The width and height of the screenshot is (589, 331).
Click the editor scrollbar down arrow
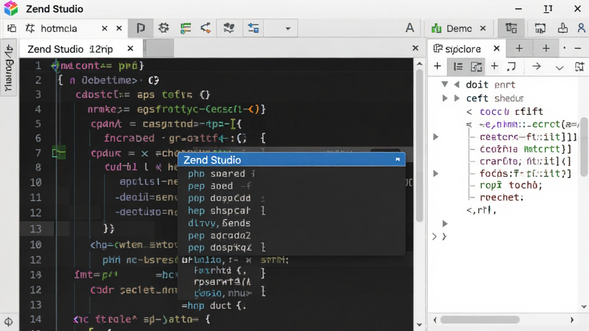click(x=419, y=325)
